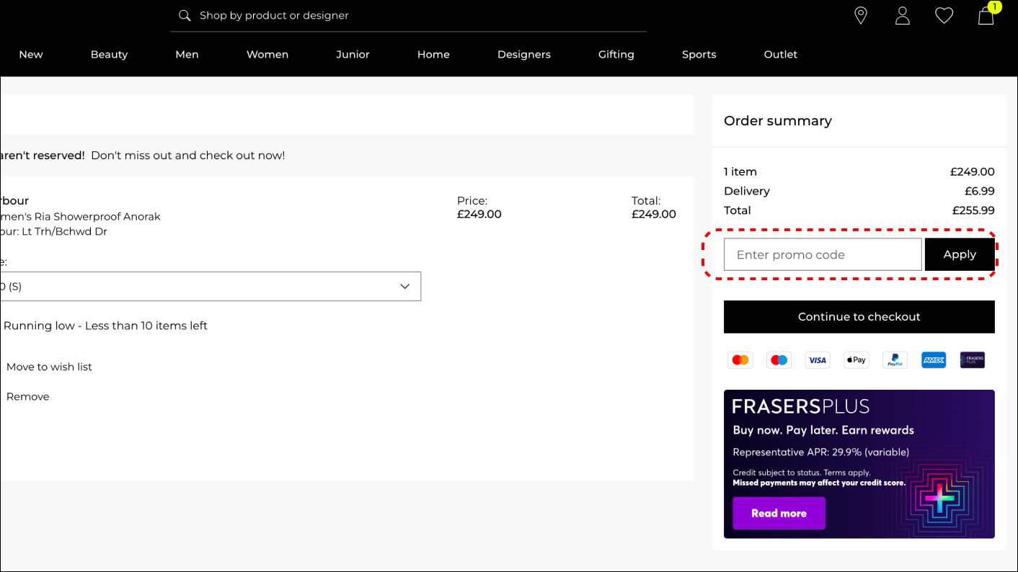Focus the product search box
Image resolution: width=1018 pixels, height=572 pixels.
click(x=408, y=16)
